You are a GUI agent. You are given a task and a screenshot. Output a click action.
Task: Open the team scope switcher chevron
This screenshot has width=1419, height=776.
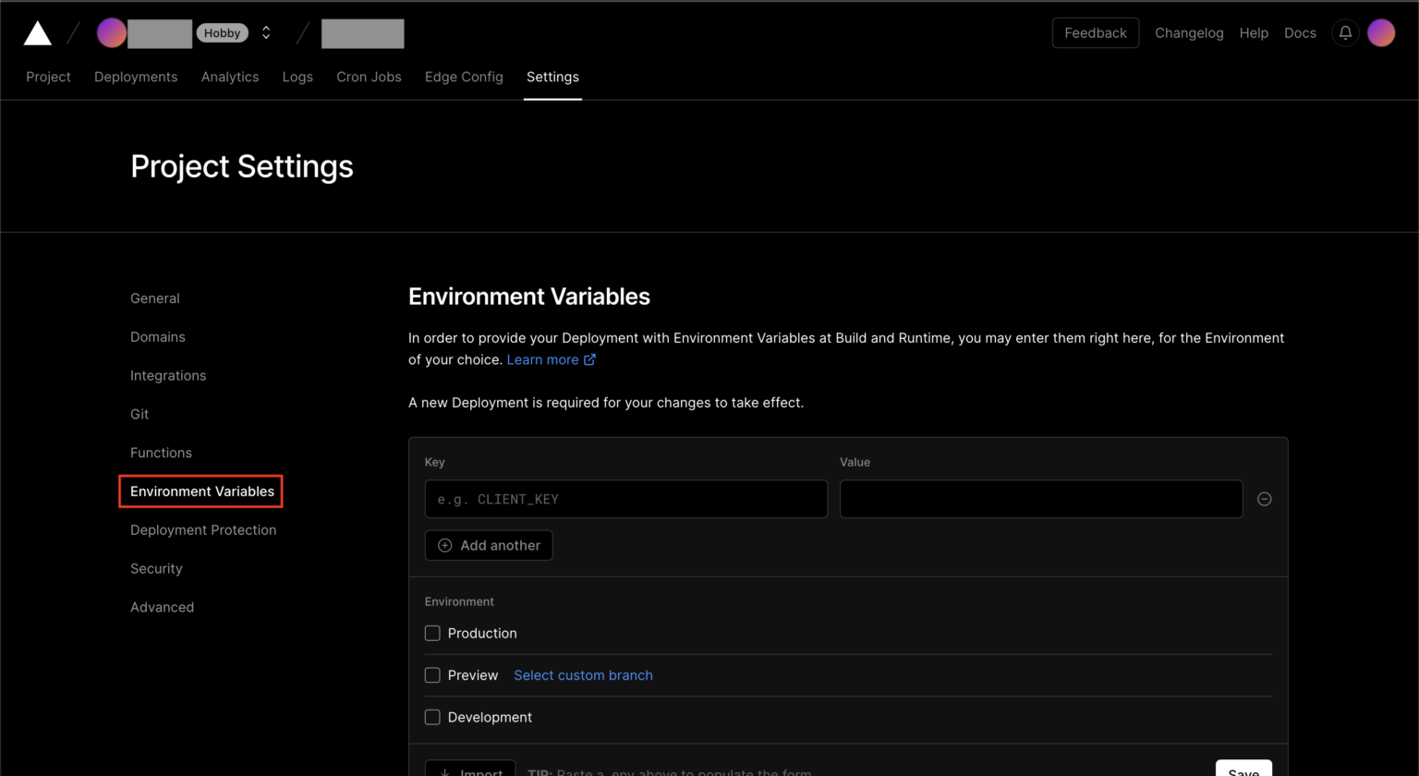point(266,32)
